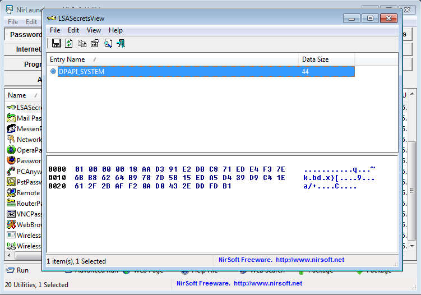Click the Copy selected items icon
421x295 pixels.
coord(82,43)
